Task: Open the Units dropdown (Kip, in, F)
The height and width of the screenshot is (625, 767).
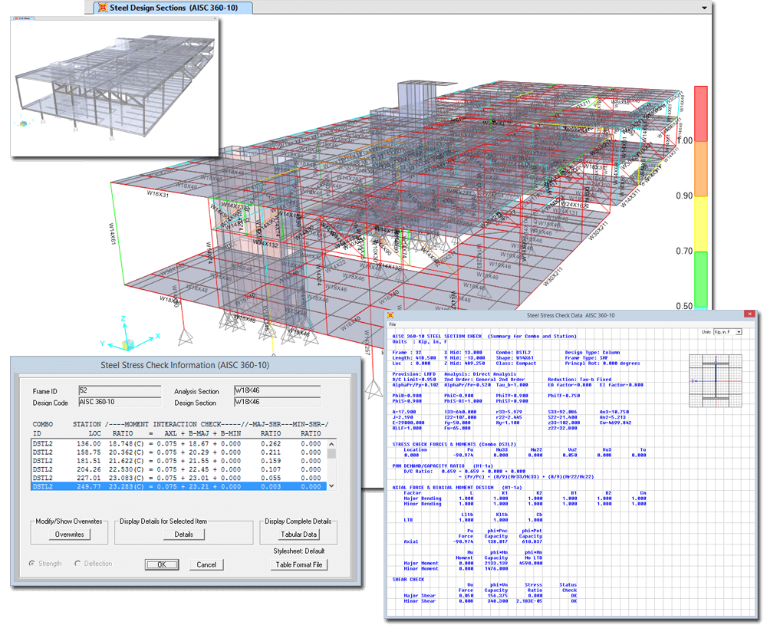Action: 726,332
